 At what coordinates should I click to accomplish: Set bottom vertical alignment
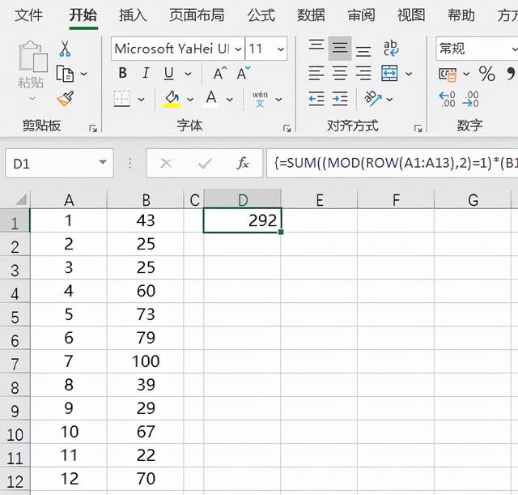point(363,51)
